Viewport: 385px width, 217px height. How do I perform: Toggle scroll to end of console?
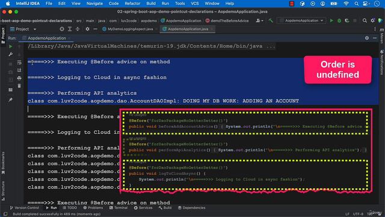(x=19, y=70)
